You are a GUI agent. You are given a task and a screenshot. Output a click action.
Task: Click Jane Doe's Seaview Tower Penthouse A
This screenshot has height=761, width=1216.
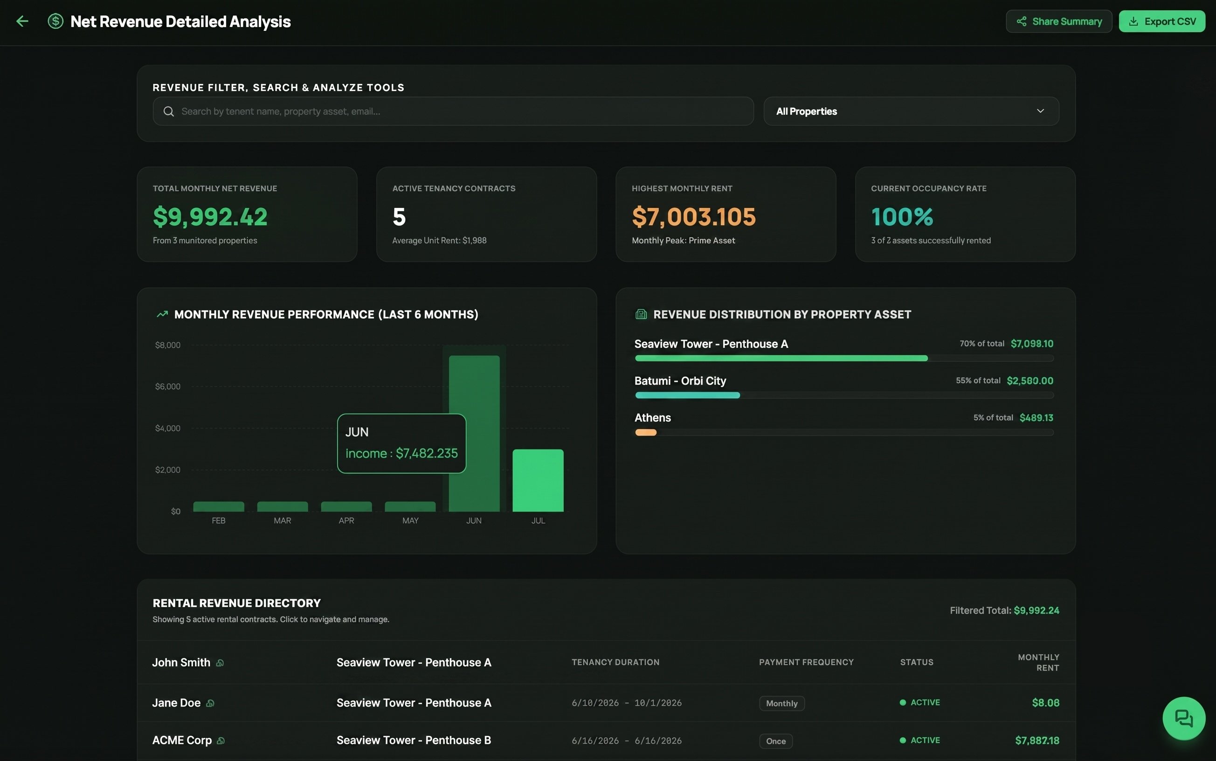click(x=414, y=703)
